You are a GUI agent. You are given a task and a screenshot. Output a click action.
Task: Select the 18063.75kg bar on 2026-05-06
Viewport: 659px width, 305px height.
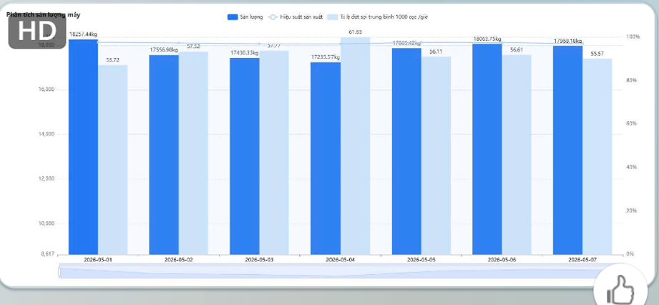coord(487,149)
